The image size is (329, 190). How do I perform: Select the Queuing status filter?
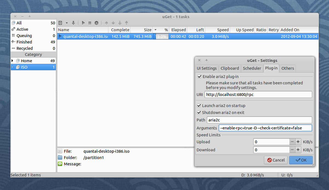(33, 36)
